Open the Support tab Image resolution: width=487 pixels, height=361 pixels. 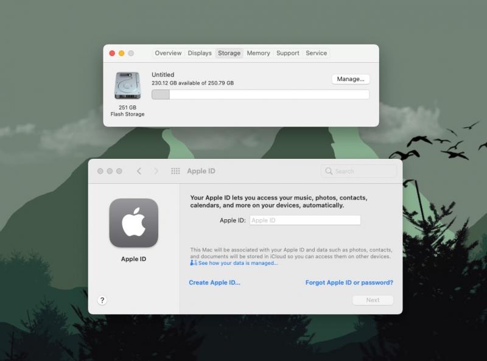pos(287,53)
